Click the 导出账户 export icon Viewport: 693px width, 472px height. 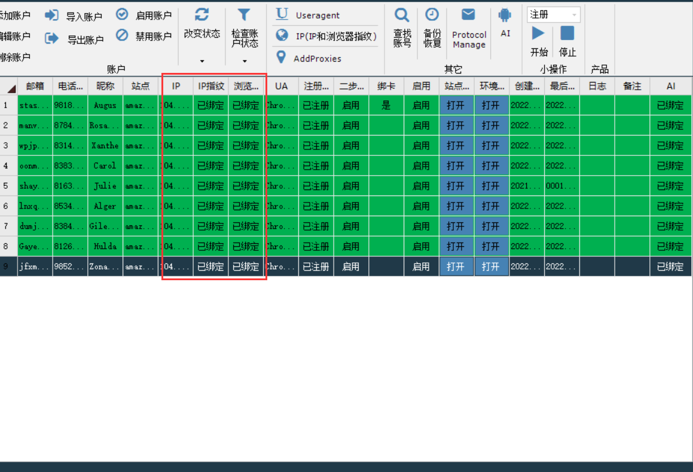pos(51,39)
